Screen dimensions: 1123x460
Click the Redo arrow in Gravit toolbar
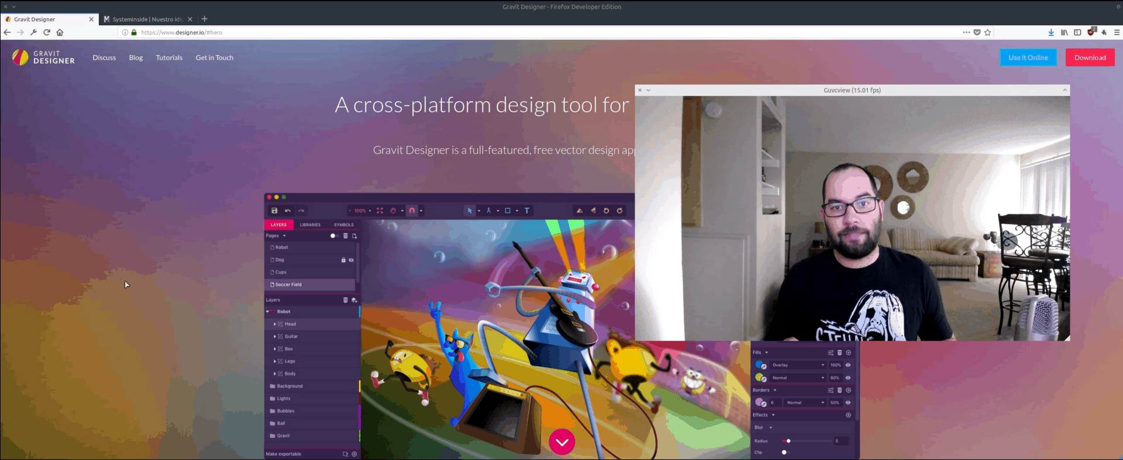click(x=301, y=211)
